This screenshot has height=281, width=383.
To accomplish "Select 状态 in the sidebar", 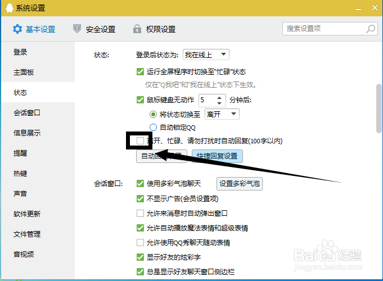I will tap(38, 92).
